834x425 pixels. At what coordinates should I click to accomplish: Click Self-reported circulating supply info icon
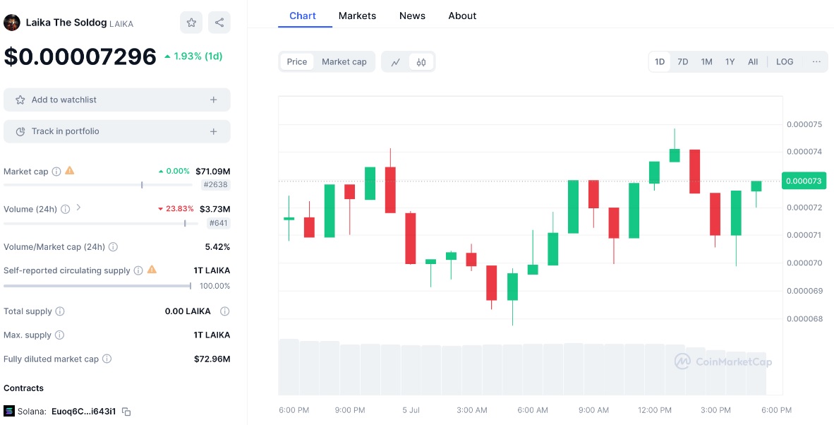[x=138, y=270]
